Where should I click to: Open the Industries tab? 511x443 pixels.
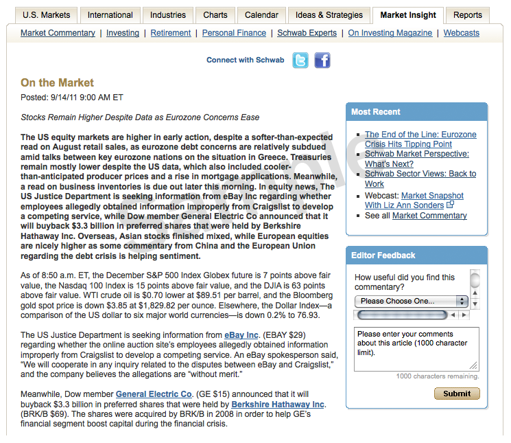[168, 15]
